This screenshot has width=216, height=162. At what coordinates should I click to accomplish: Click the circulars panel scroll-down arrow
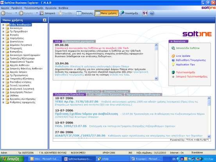[x=209, y=136]
